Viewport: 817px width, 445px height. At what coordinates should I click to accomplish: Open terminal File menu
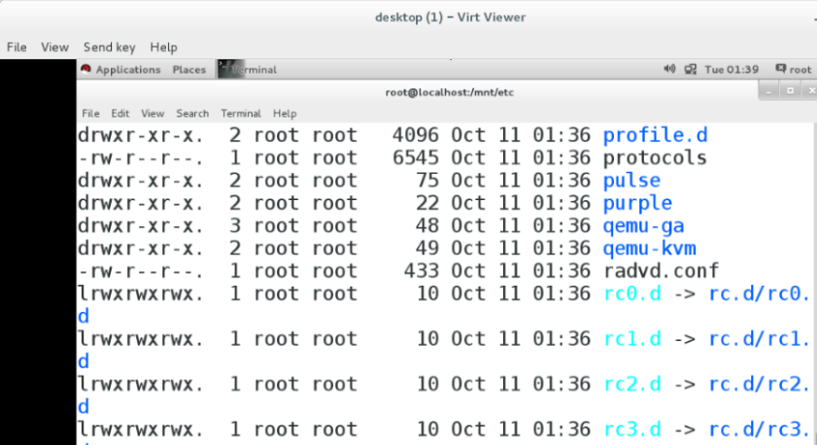coord(90,114)
